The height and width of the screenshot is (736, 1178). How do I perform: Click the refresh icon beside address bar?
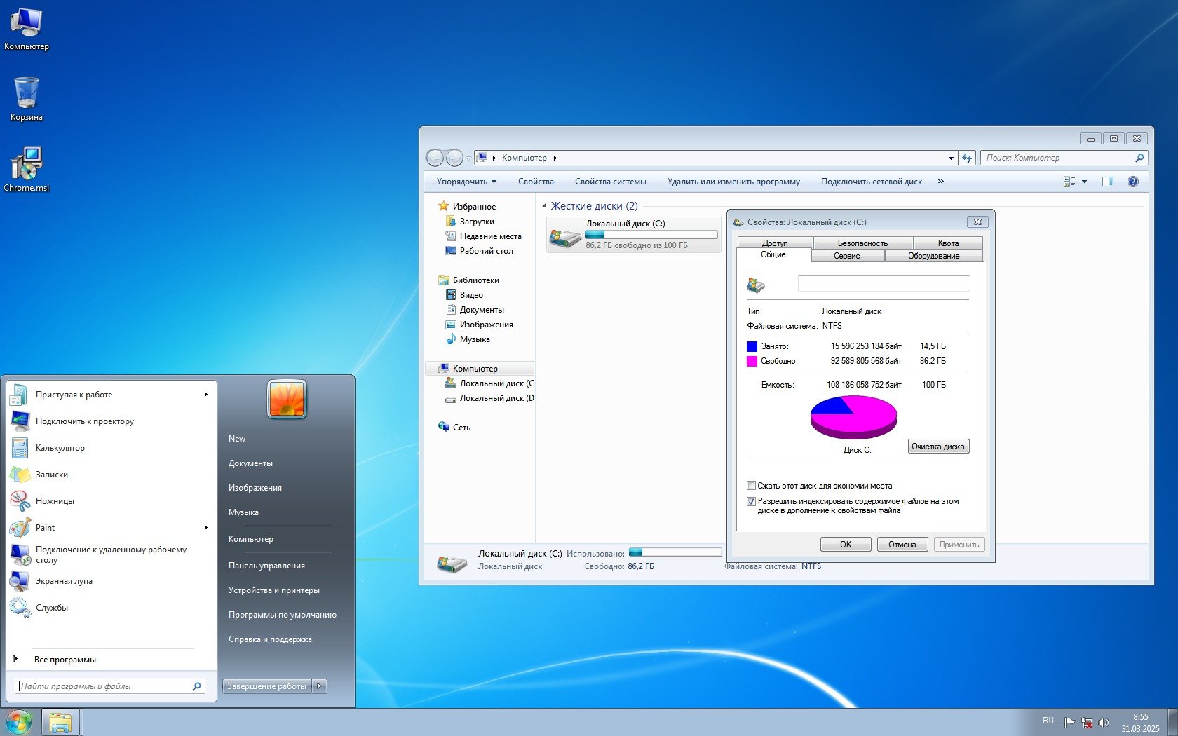(x=967, y=158)
